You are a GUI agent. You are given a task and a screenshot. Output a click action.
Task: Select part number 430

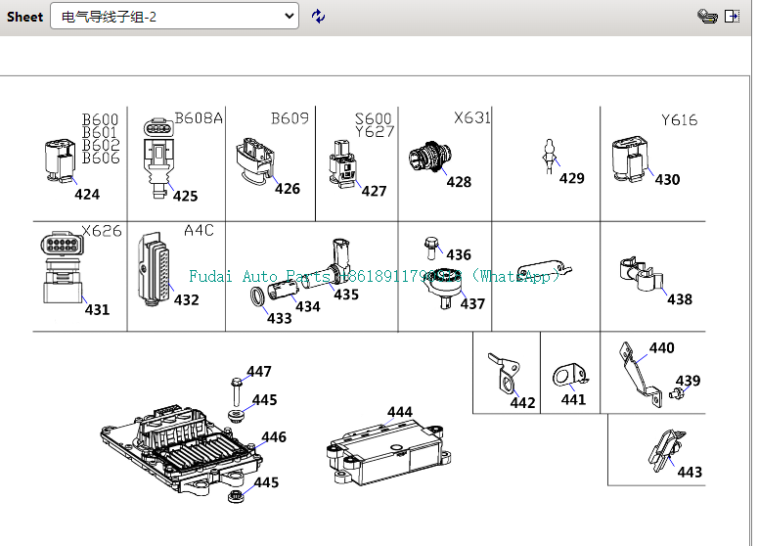tap(667, 179)
